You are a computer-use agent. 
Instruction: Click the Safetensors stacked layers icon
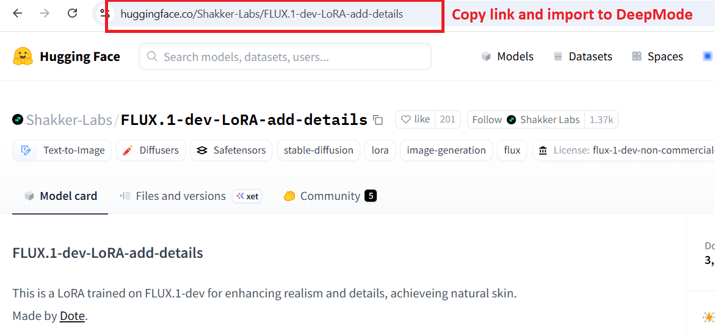202,150
